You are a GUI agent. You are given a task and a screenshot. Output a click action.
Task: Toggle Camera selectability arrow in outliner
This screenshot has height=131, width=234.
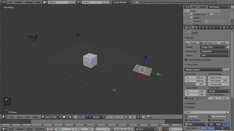click(x=226, y=21)
